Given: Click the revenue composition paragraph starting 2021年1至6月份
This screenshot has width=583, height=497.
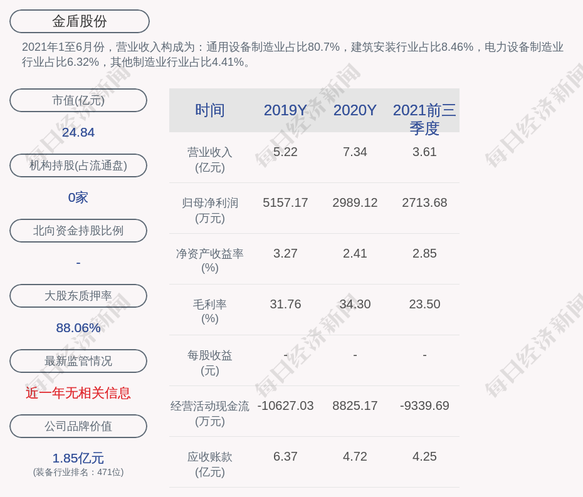Looking at the screenshot, I should 293,55.
